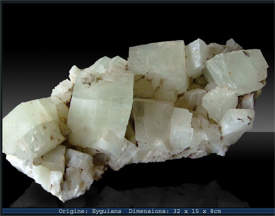Click the blue caption bar's empty left end
Screen dimensions: 275x216
pos(27,211)
